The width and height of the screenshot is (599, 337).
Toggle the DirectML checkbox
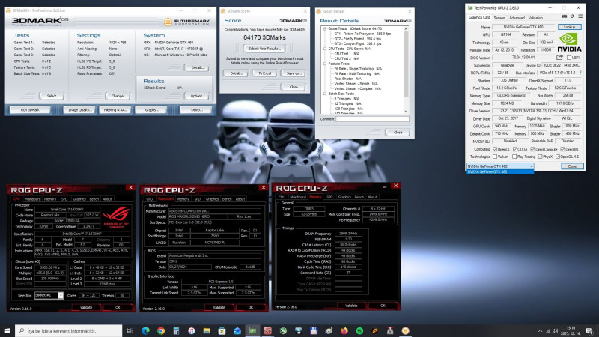(x=562, y=149)
